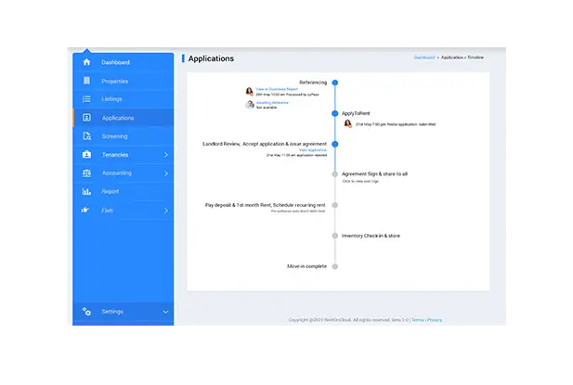Image resolution: width=573 pixels, height=385 pixels.
Task: Select the Listings list icon
Action: 86,99
